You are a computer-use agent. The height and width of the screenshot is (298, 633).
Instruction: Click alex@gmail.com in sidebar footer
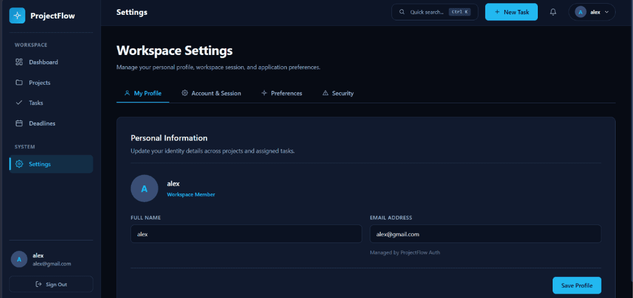tap(52, 263)
